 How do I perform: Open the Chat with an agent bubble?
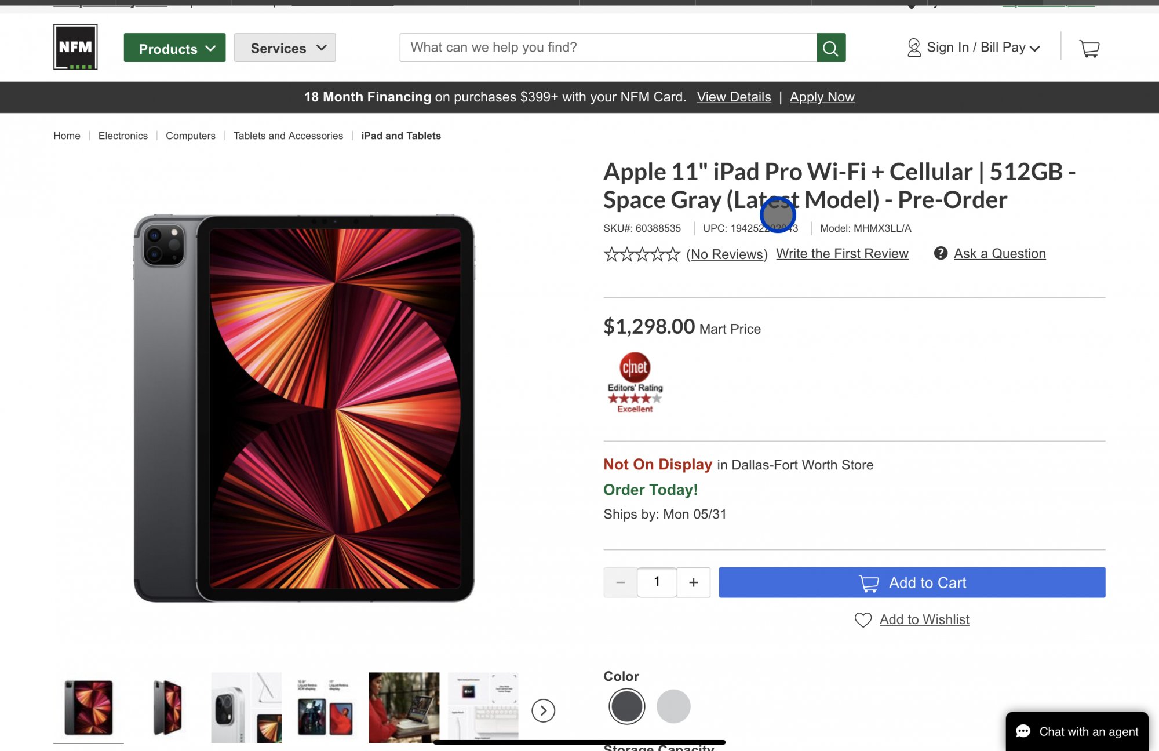1077,731
